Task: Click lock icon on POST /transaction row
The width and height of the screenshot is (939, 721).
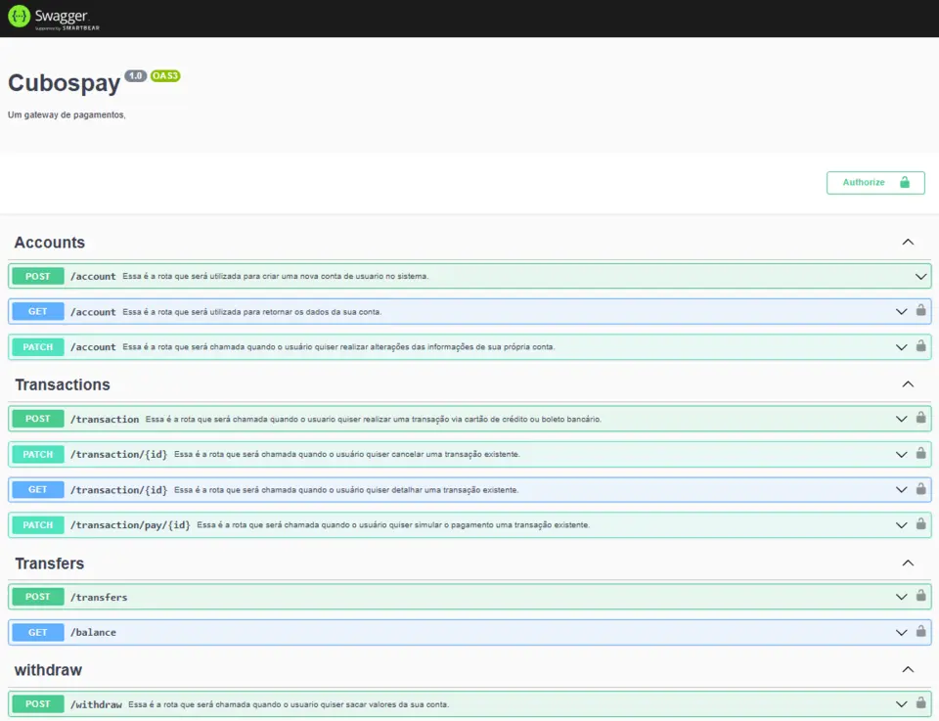Action: (x=920, y=419)
